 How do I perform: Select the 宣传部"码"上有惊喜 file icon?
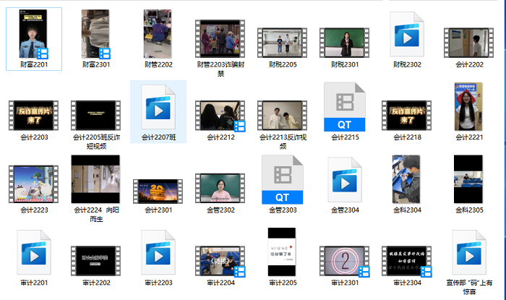pos(468,252)
